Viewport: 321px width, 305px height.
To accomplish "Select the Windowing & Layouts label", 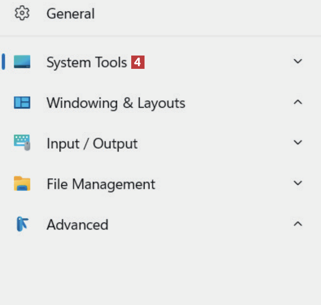I will click(x=116, y=103).
